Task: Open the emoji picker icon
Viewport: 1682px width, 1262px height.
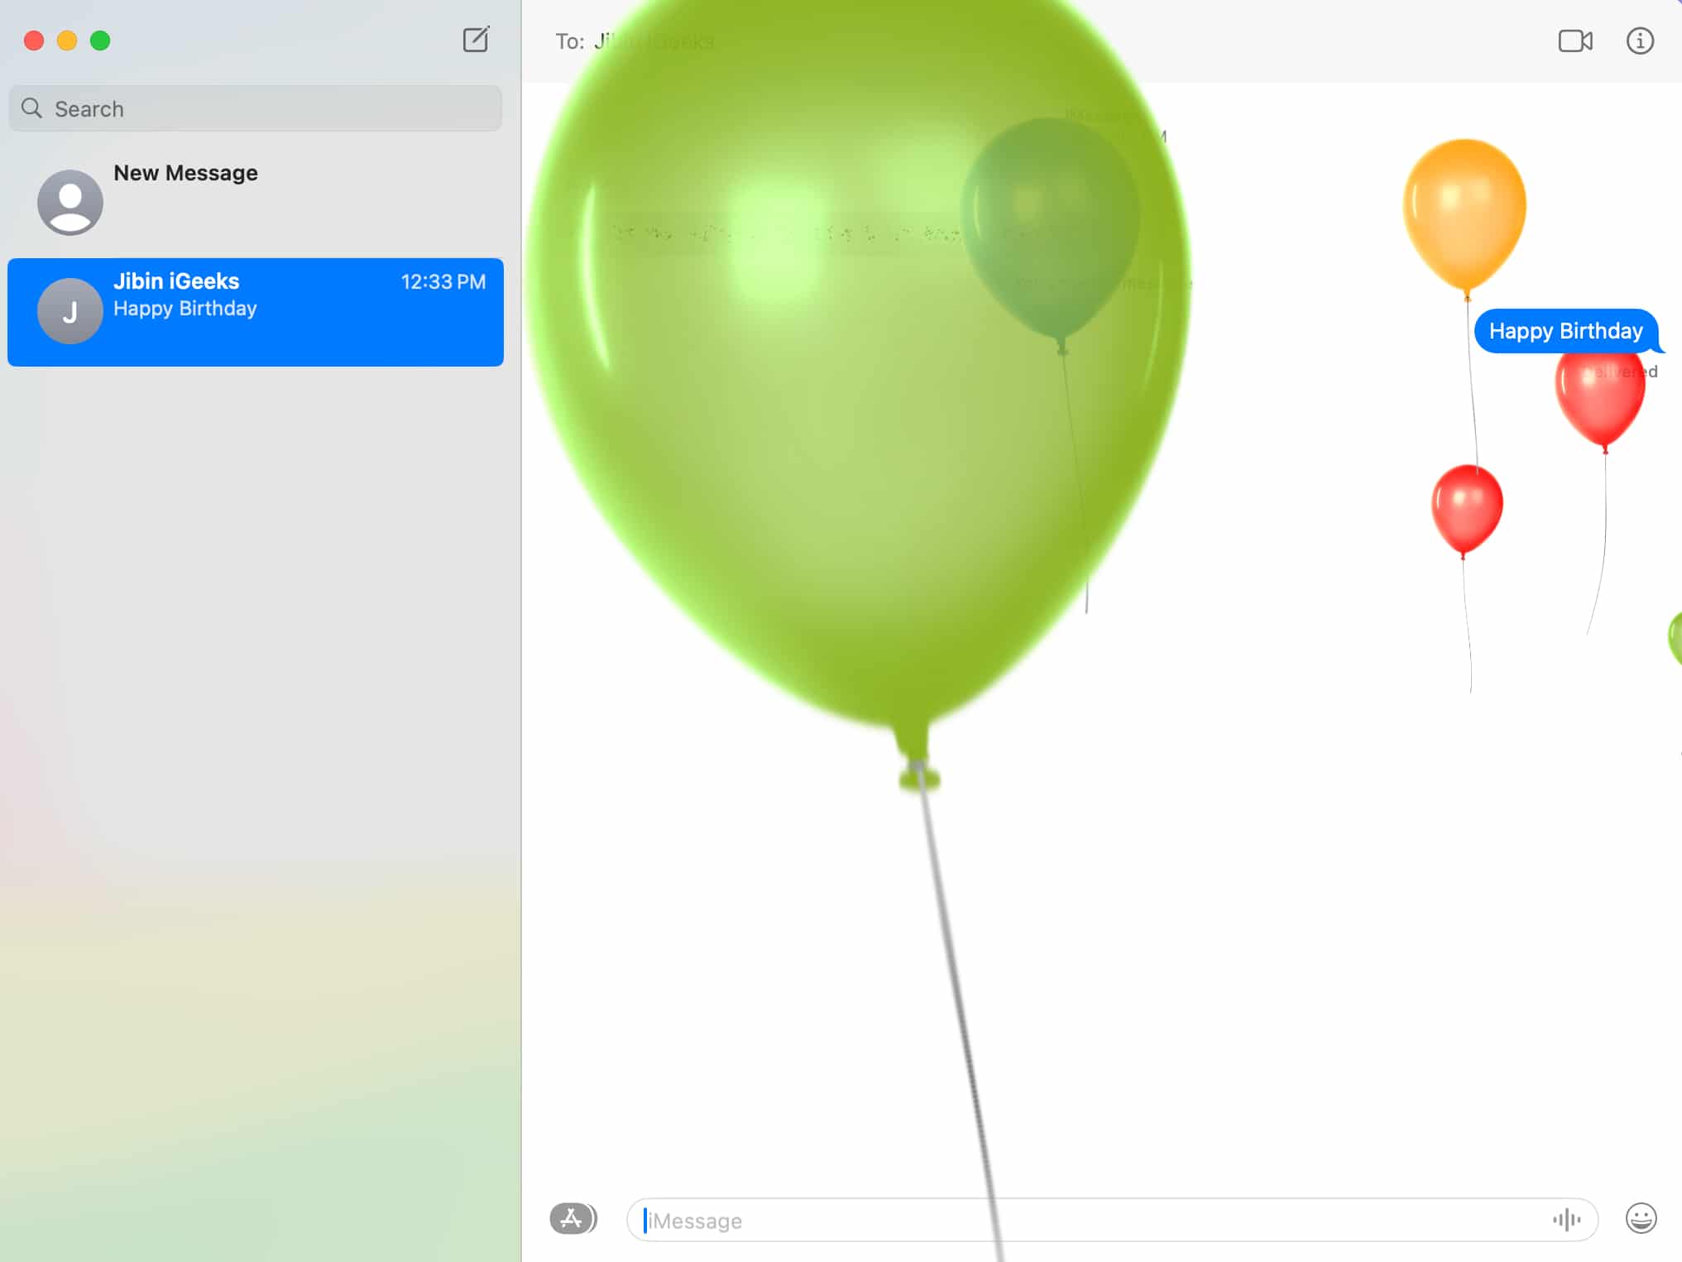Action: coord(1641,1220)
